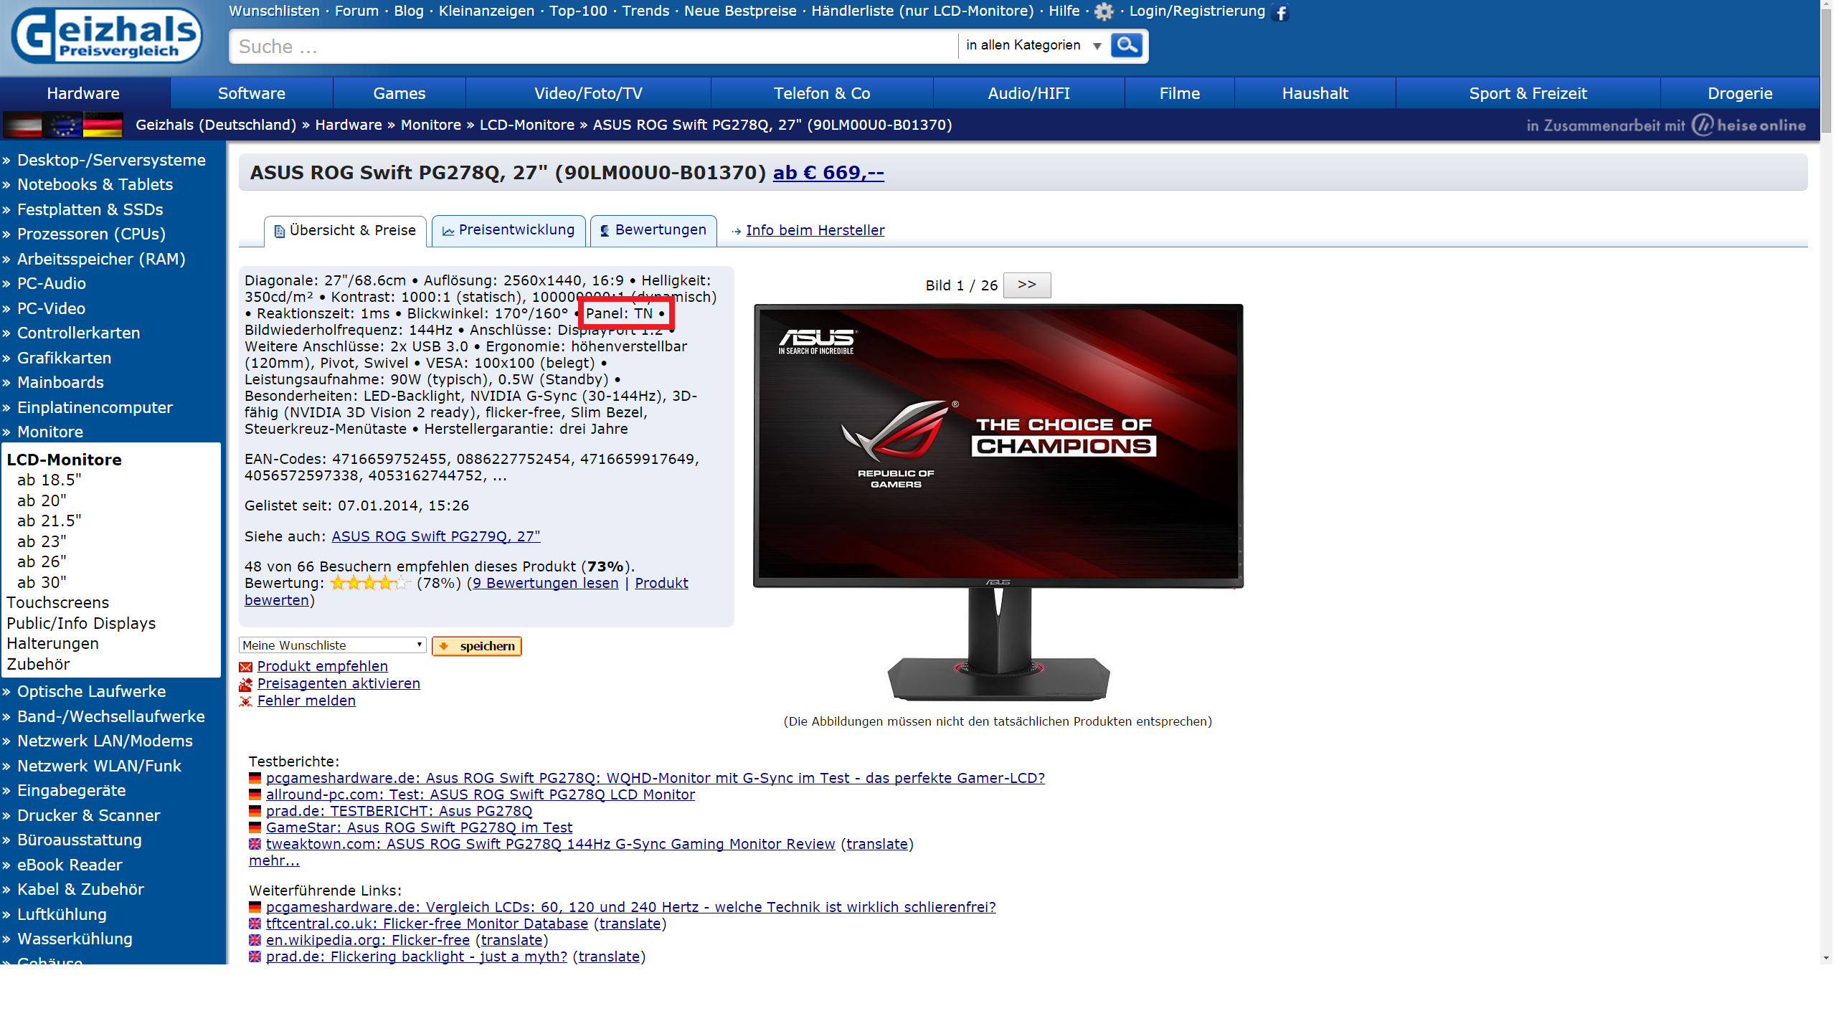Open settings via gear icon in header
The image size is (1836, 1011).
pos(1104,11)
